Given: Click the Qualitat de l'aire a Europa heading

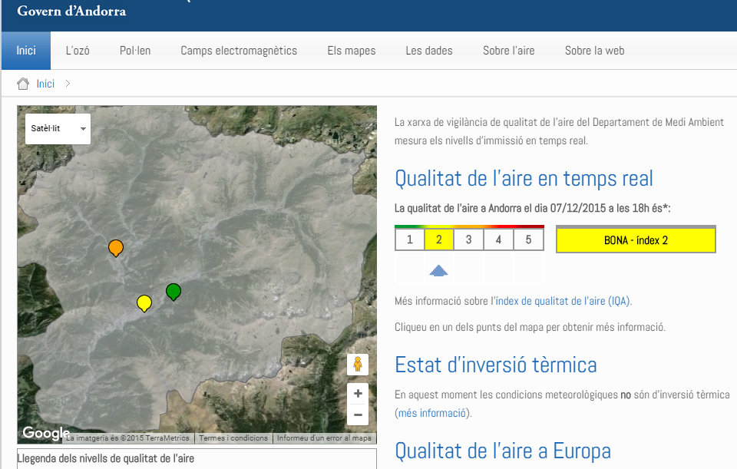Looking at the screenshot, I should click(503, 451).
